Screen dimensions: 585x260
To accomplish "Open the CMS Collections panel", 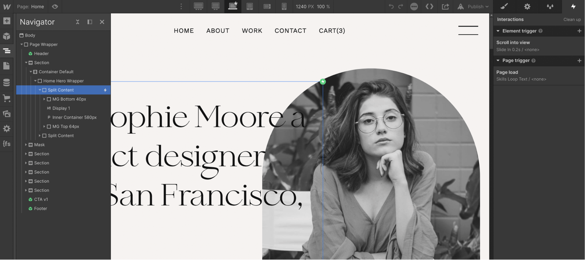I will [x=7, y=82].
